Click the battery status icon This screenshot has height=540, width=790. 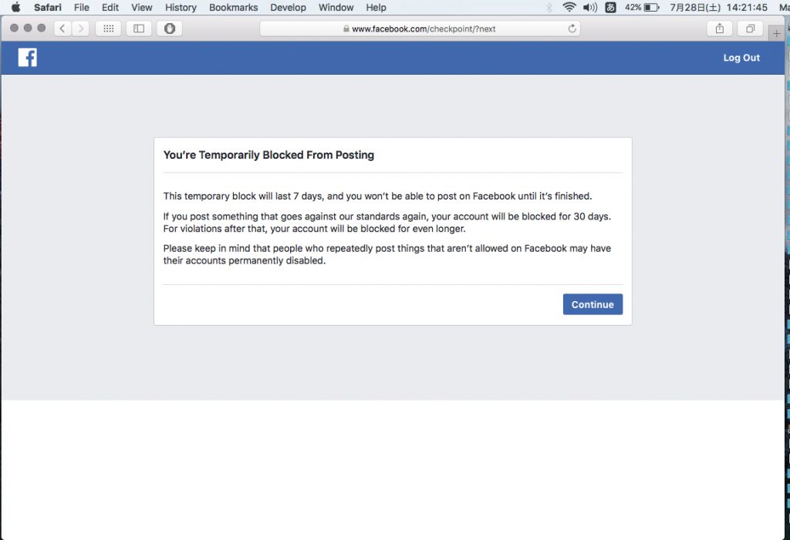tap(651, 8)
